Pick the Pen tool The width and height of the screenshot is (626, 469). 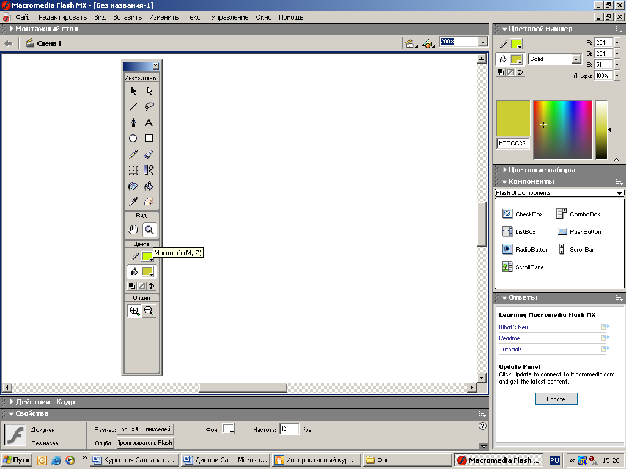[133, 122]
